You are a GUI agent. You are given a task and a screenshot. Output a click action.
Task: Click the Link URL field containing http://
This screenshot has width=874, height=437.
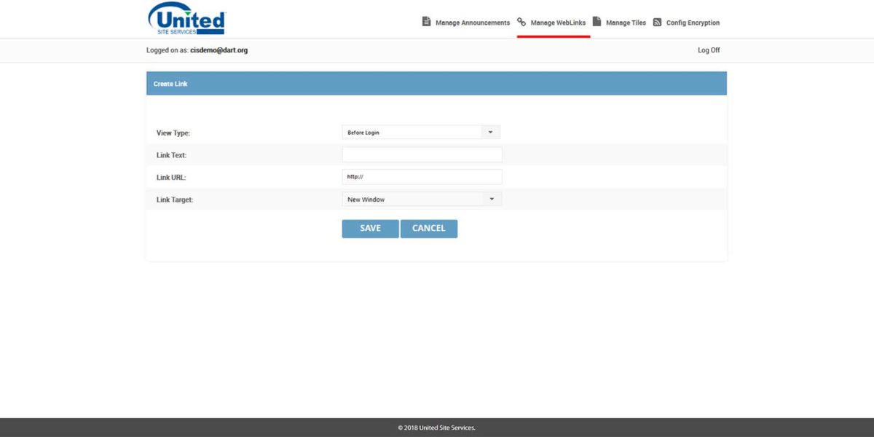(x=422, y=176)
